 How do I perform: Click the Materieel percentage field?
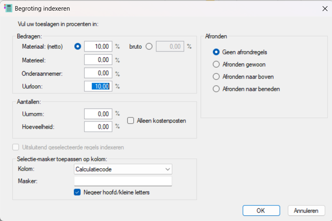(98, 60)
